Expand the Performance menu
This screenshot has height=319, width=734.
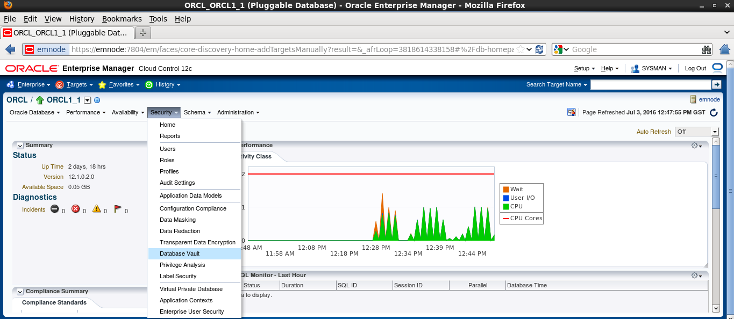85,112
